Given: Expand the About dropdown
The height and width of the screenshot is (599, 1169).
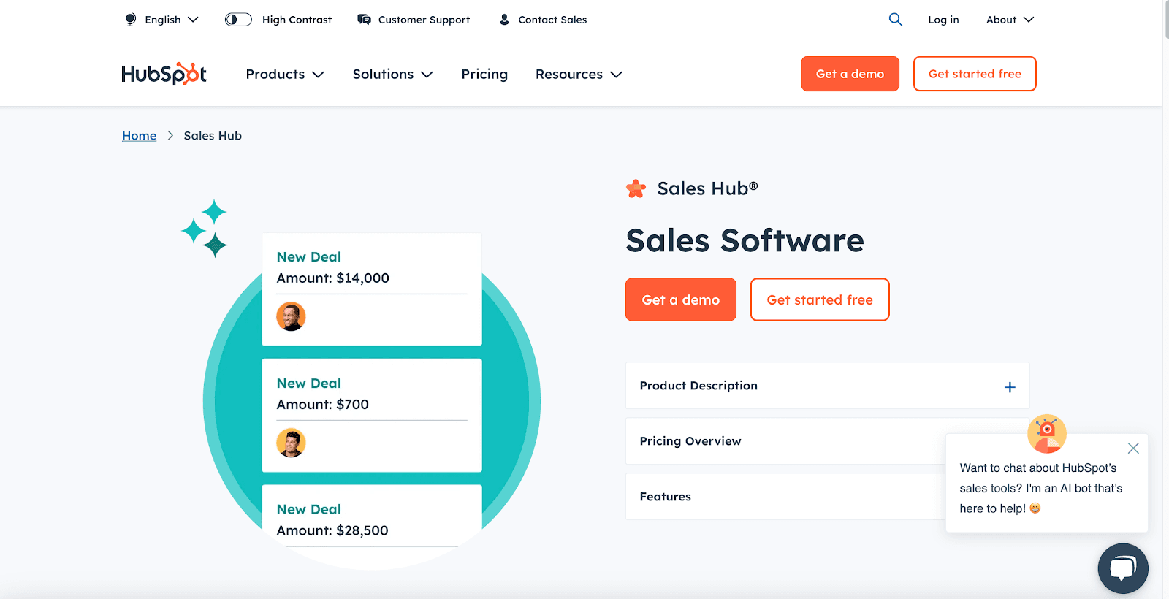Looking at the screenshot, I should click(1010, 20).
